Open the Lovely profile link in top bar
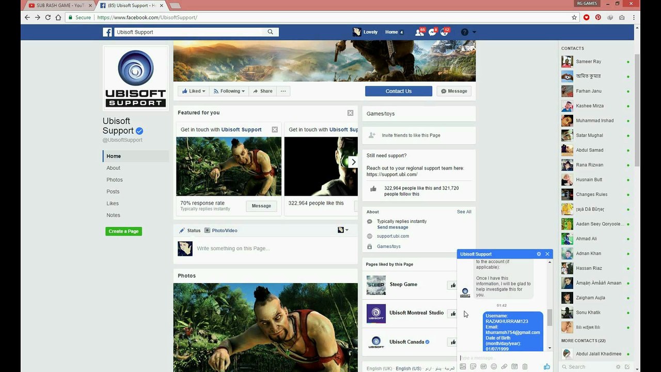The height and width of the screenshot is (372, 661). (365, 32)
